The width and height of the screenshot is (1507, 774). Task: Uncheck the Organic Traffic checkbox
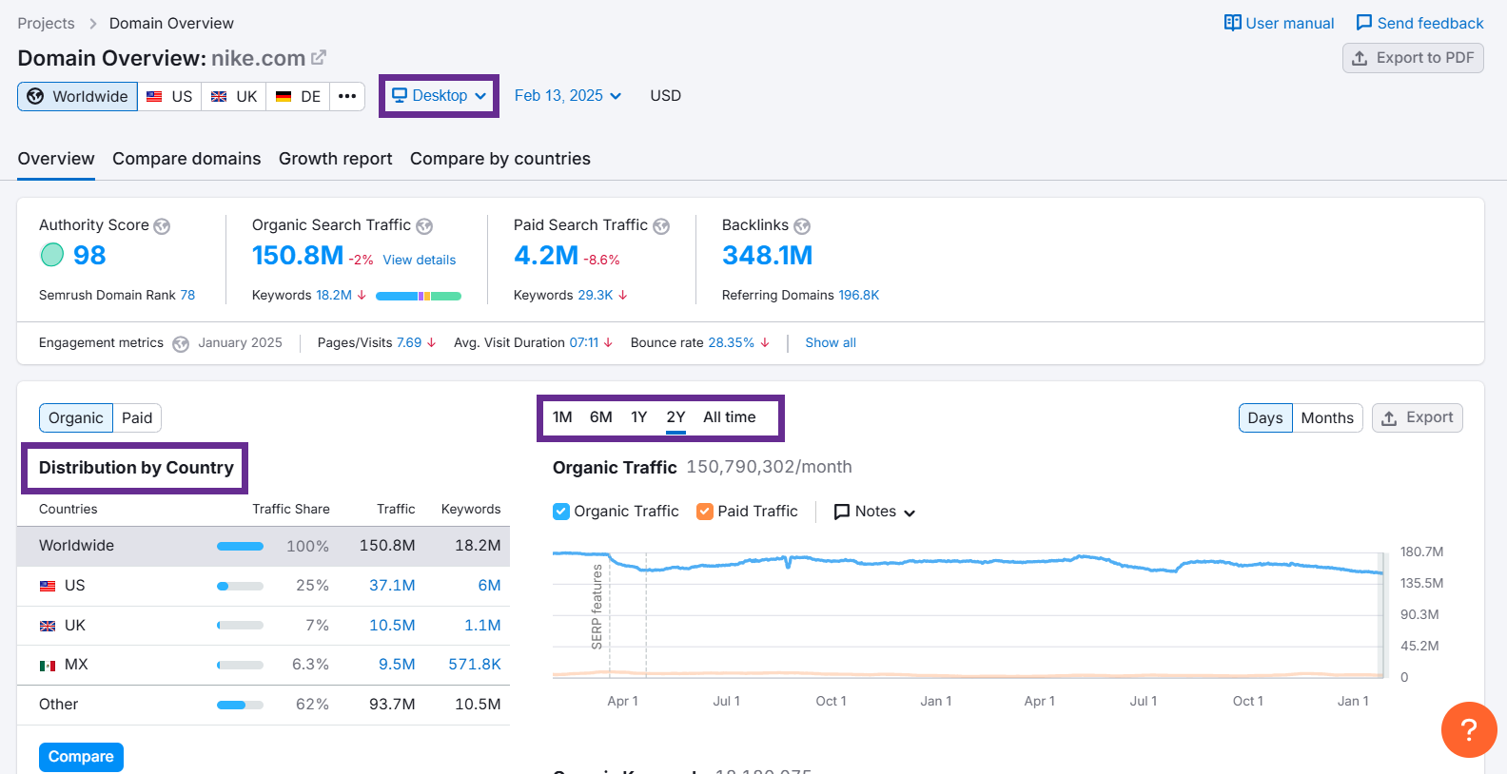click(x=561, y=512)
